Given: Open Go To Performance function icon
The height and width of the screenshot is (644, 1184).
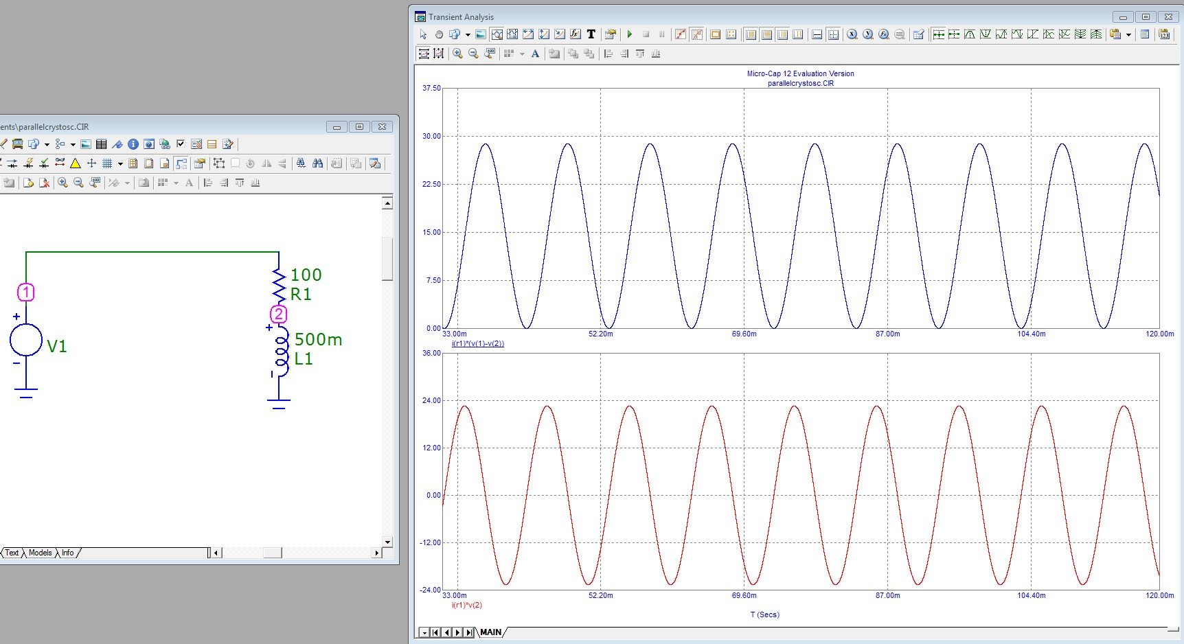Looking at the screenshot, I should [883, 34].
